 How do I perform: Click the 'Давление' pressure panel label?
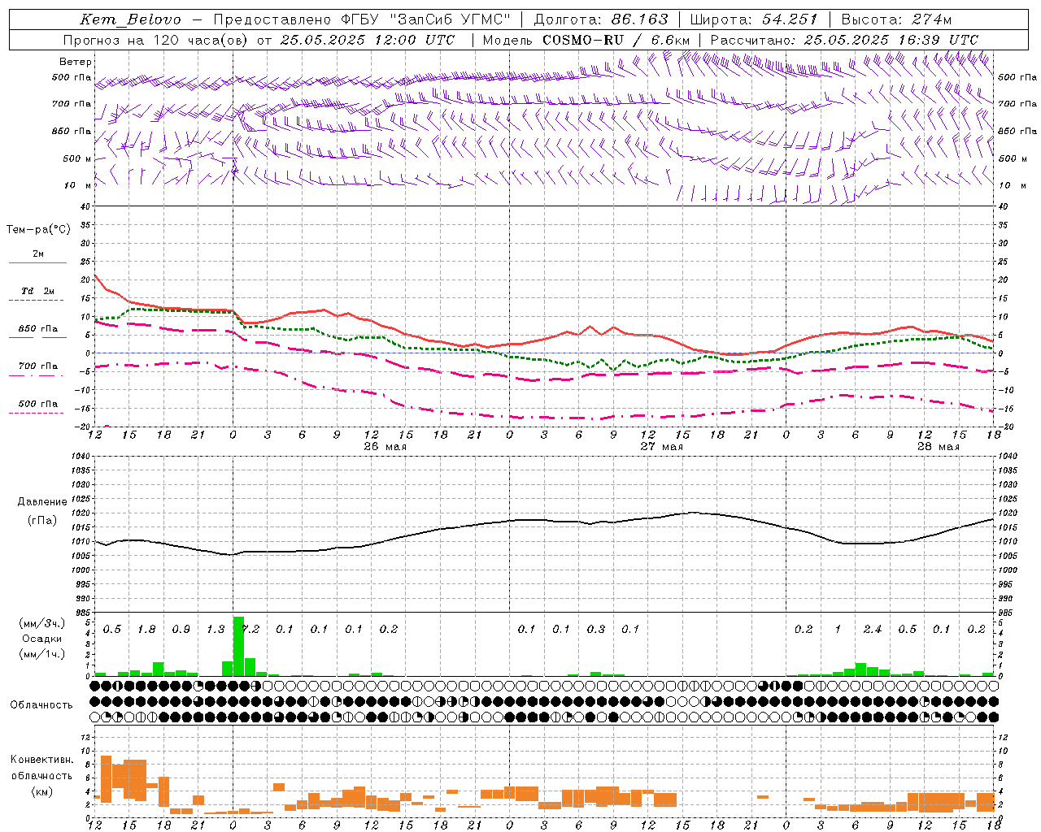pyautogui.click(x=41, y=502)
